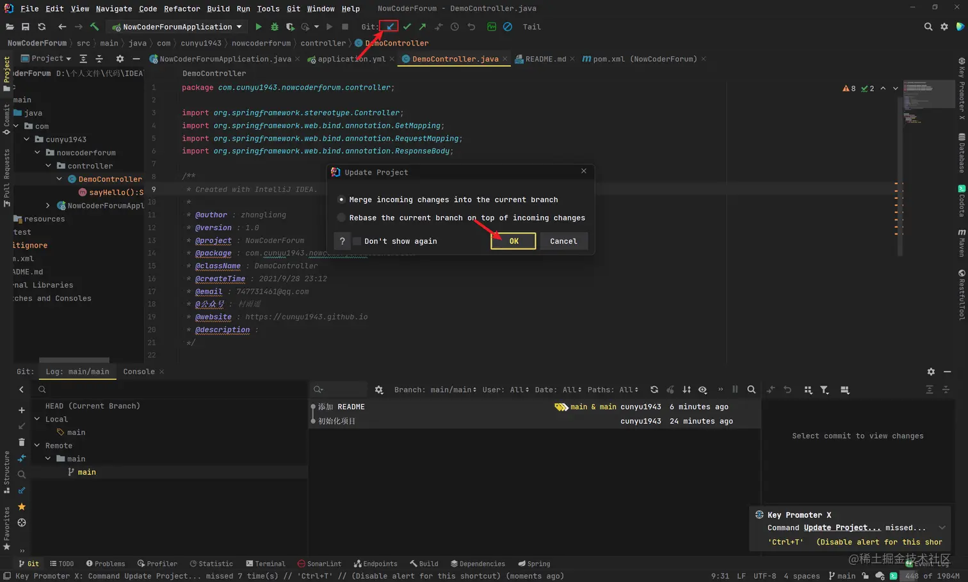Select Merge incoming changes radio button
Viewport: 968px width, 582px height.
tap(341, 200)
